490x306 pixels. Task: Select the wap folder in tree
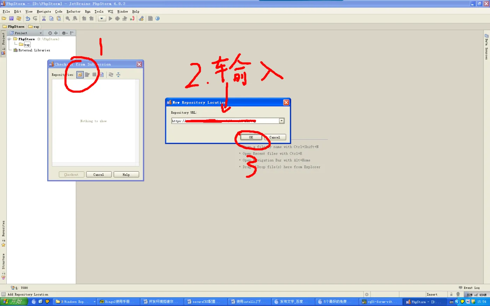pos(24,45)
